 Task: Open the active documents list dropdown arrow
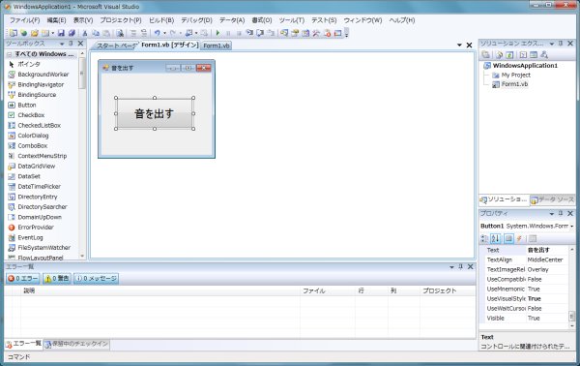pyautogui.click(x=459, y=46)
